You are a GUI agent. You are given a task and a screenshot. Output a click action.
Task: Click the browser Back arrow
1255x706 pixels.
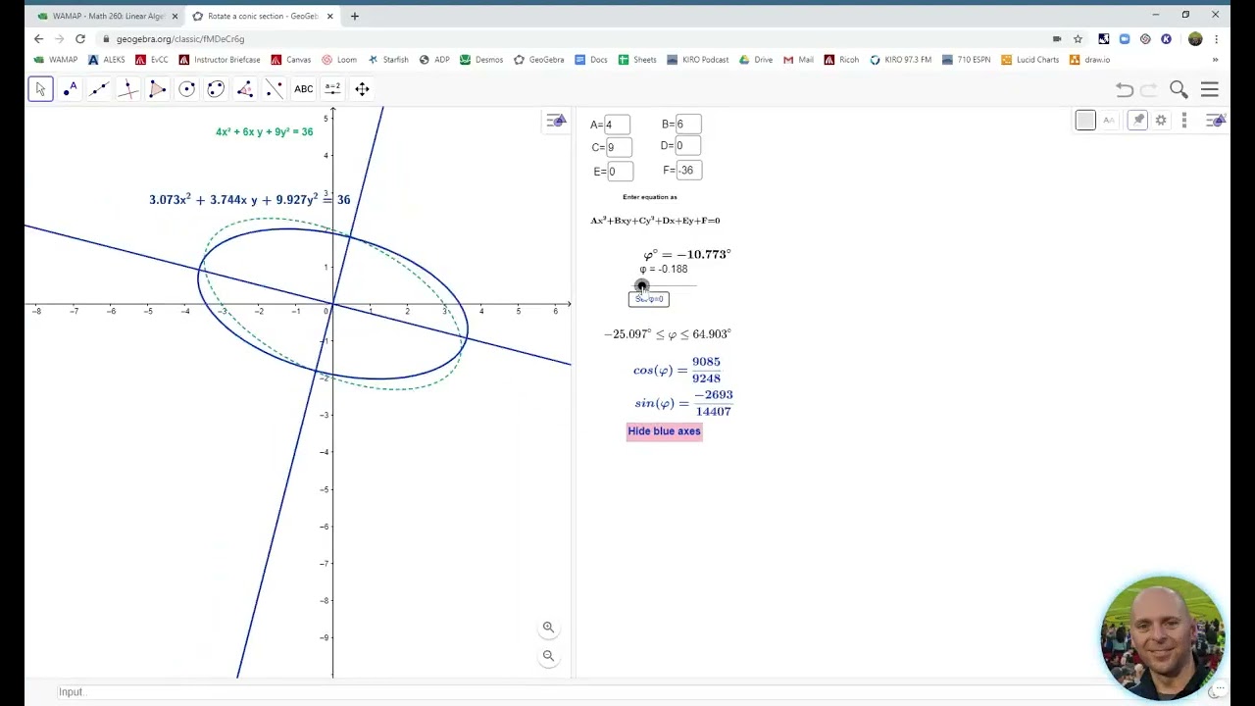38,39
